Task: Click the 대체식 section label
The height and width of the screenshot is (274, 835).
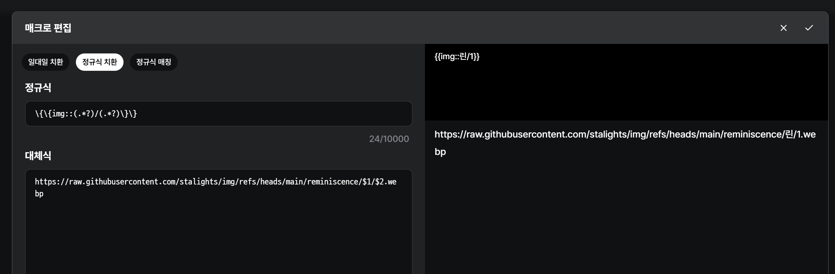Action: 38,156
